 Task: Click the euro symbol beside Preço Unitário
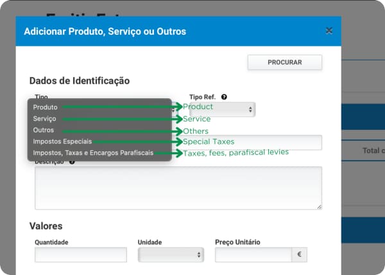[x=299, y=254]
